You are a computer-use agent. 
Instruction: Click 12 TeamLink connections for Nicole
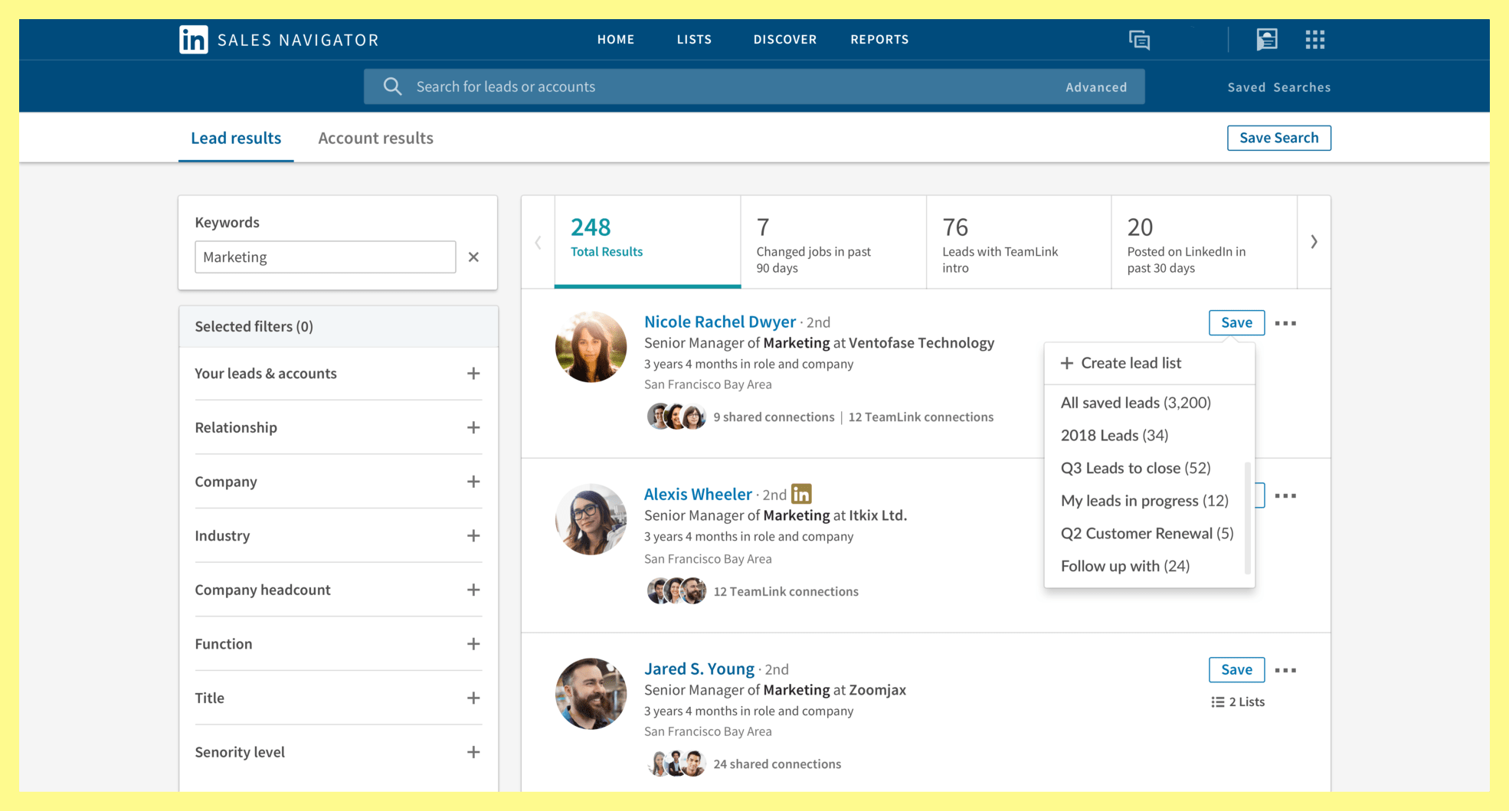click(x=921, y=417)
